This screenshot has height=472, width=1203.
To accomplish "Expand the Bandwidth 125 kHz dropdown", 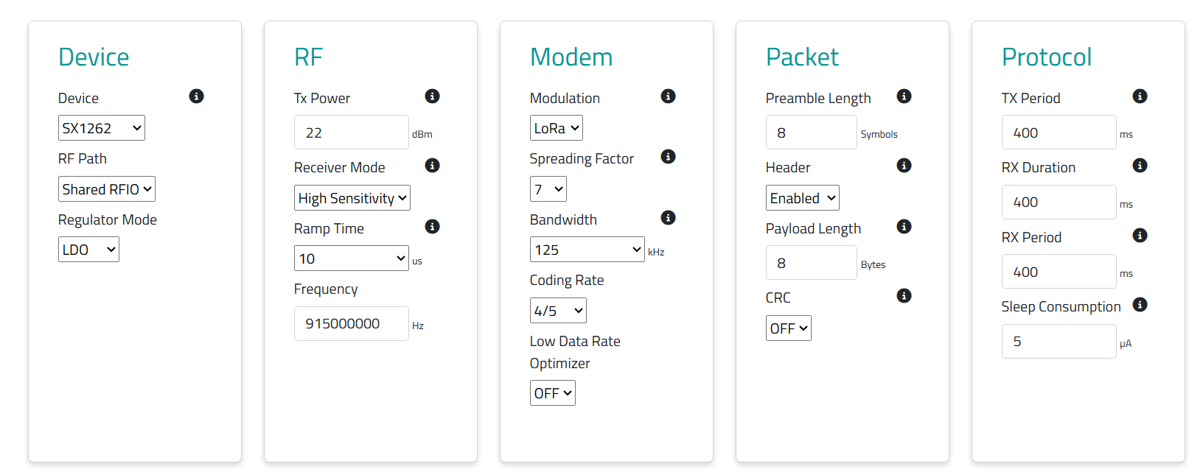I will click(587, 250).
